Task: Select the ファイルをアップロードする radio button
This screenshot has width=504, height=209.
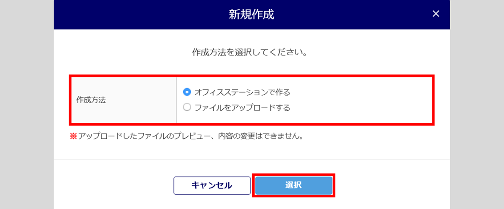Action: [x=187, y=107]
